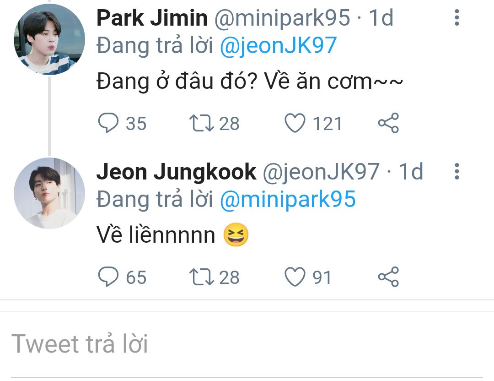Open Jeon Jungkook's profile picture
The image size is (494, 381).
(49, 193)
